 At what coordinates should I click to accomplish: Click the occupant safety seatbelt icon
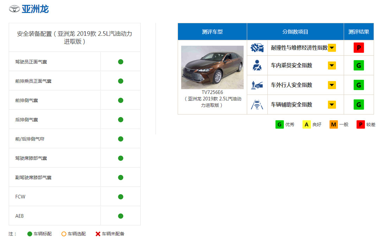[x=257, y=65]
